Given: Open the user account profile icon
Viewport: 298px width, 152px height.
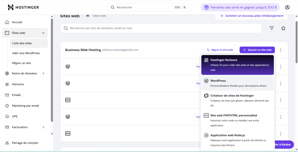Looking at the screenshot, I should (x=287, y=7).
